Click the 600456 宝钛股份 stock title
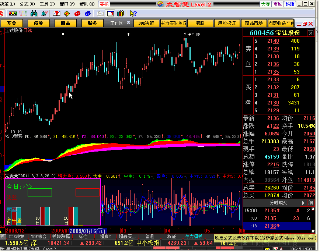This screenshot has height=252, width=320. (x=275, y=33)
